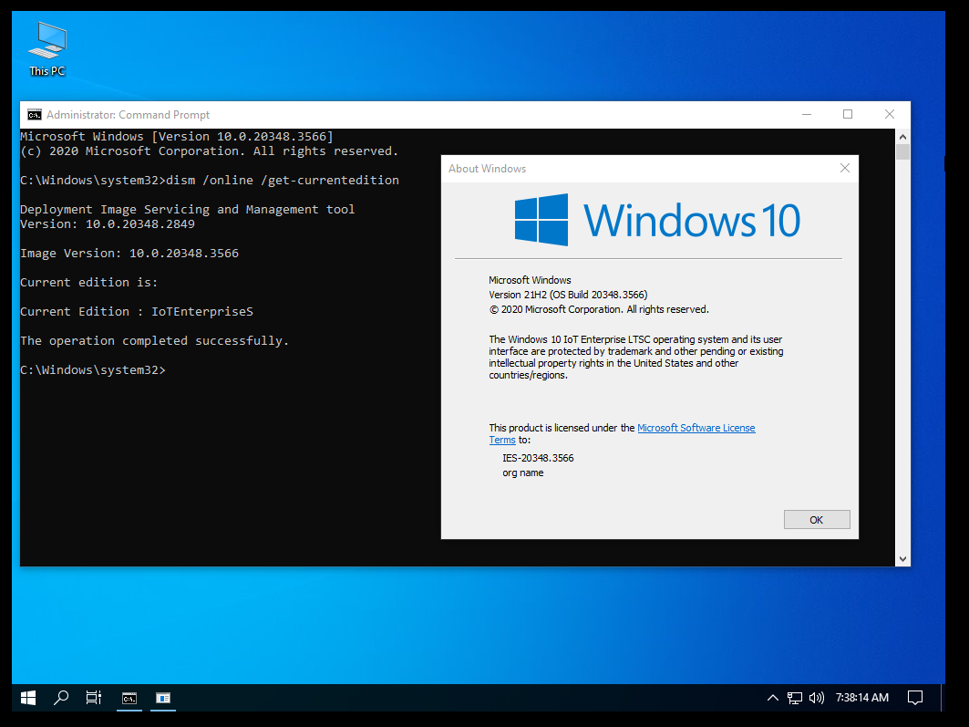Click the About Windows title bar text
Viewport: 969px width, 727px height.
pos(487,169)
